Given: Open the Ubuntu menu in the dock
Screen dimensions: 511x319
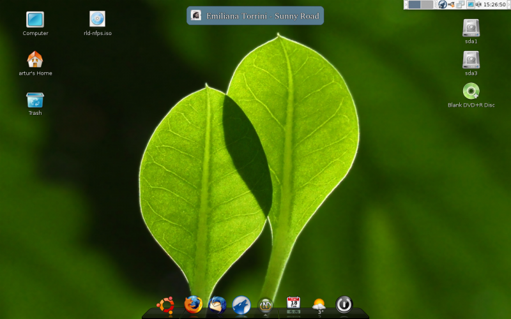Looking at the screenshot, I should tap(166, 306).
